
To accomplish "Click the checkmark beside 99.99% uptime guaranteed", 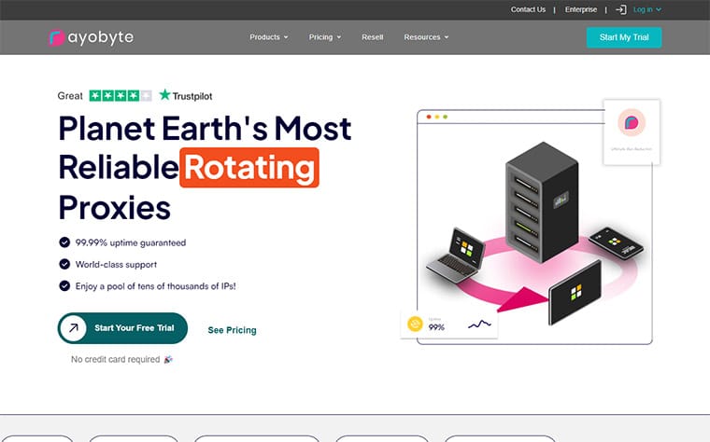I will [x=64, y=242].
